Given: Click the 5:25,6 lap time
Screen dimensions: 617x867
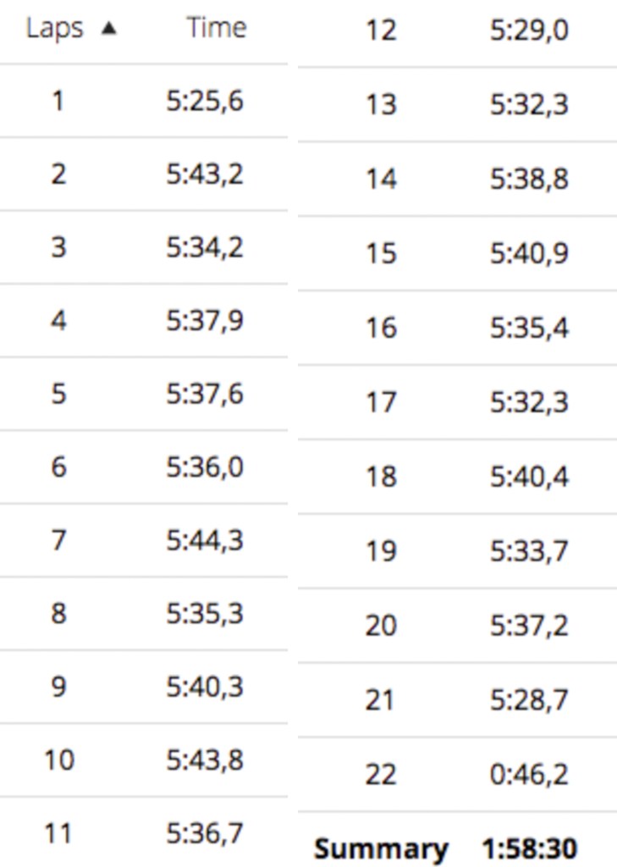Looking at the screenshot, I should coord(205,102).
